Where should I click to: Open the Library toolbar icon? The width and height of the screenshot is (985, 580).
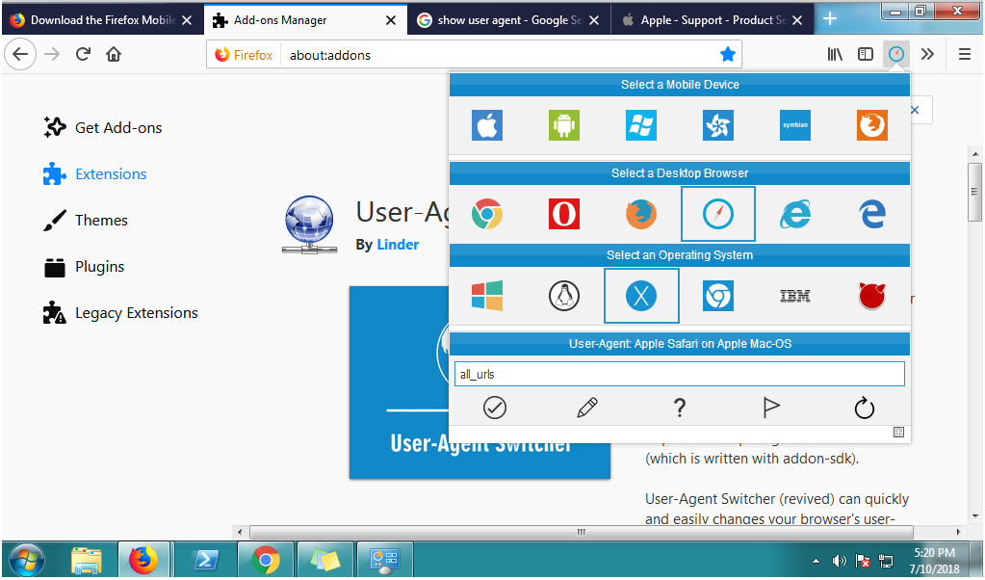835,54
